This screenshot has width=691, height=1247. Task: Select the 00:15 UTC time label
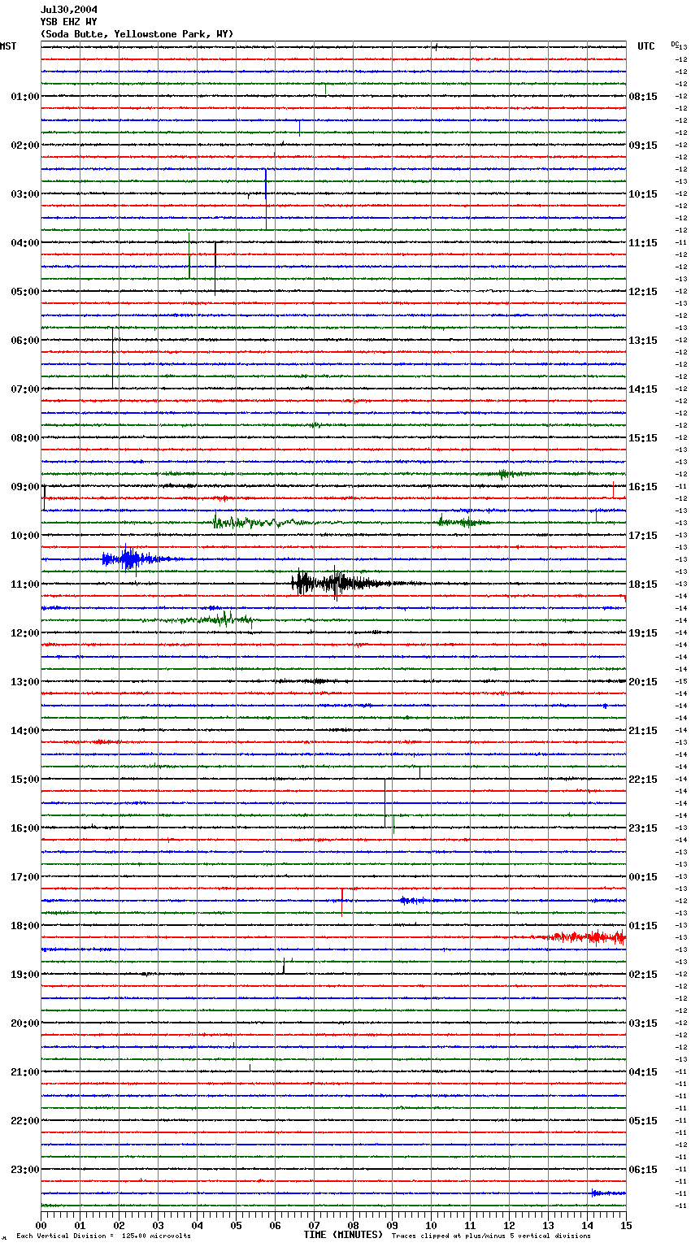point(643,877)
